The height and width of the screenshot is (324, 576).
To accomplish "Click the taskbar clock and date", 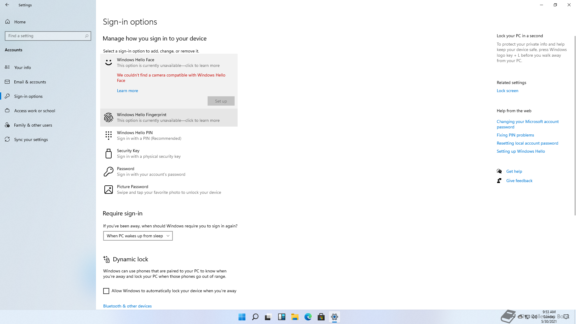I will [x=549, y=317].
